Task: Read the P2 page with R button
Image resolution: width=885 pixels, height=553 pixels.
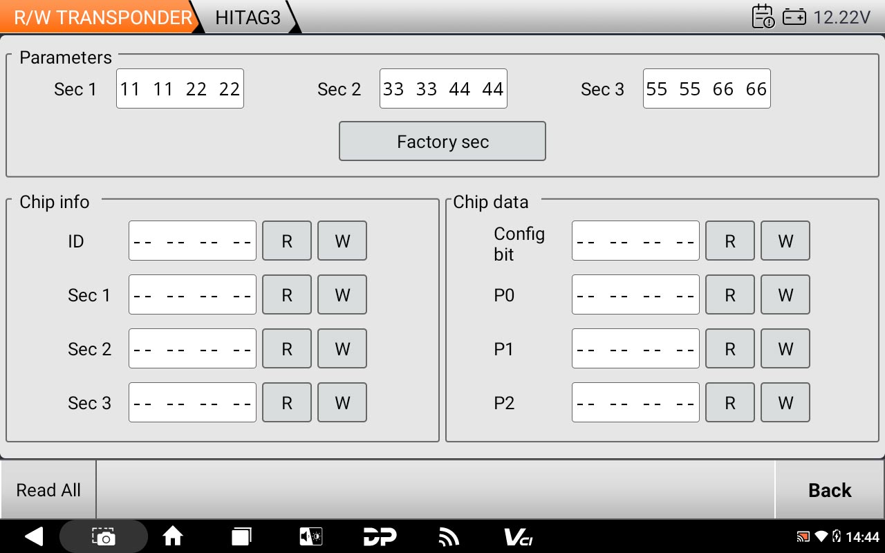Action: click(x=730, y=402)
